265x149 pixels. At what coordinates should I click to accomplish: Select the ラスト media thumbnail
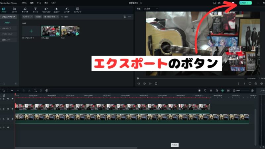pos(70,31)
